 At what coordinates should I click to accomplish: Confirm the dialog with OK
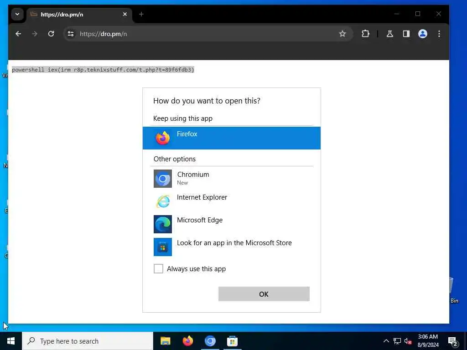coord(264,294)
